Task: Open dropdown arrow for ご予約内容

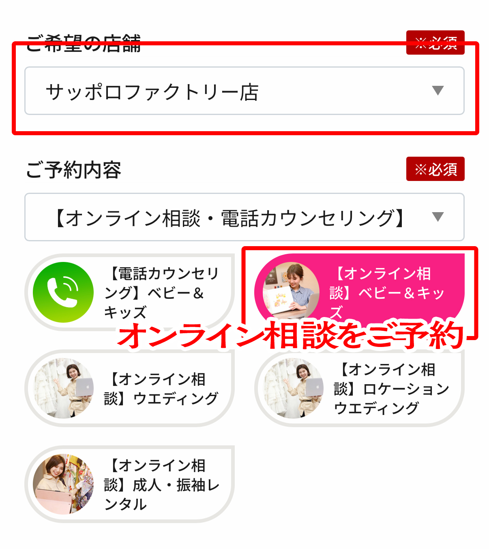Action: [438, 217]
